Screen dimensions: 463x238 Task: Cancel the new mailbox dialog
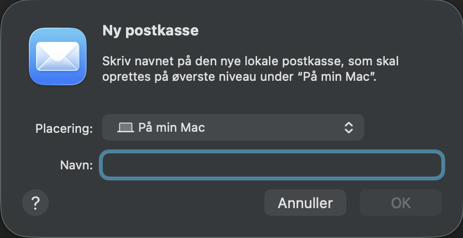305,203
